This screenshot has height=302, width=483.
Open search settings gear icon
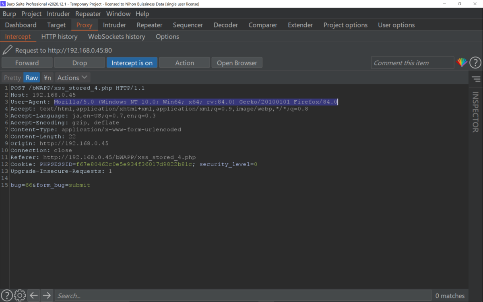[20, 295]
